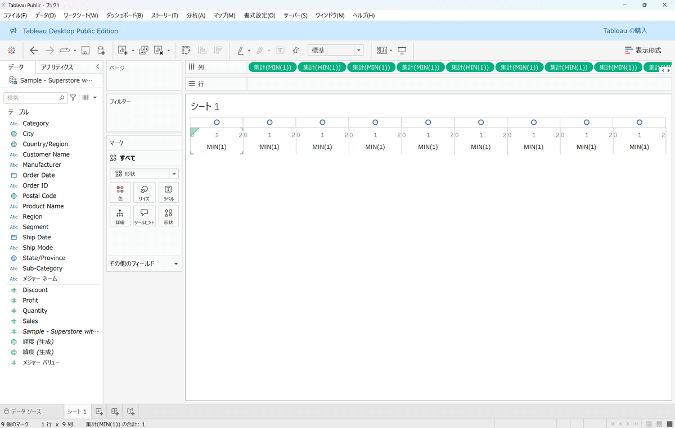Image resolution: width=675 pixels, height=428 pixels.
Task: Open data pane view options list dropdown
Action: point(89,98)
